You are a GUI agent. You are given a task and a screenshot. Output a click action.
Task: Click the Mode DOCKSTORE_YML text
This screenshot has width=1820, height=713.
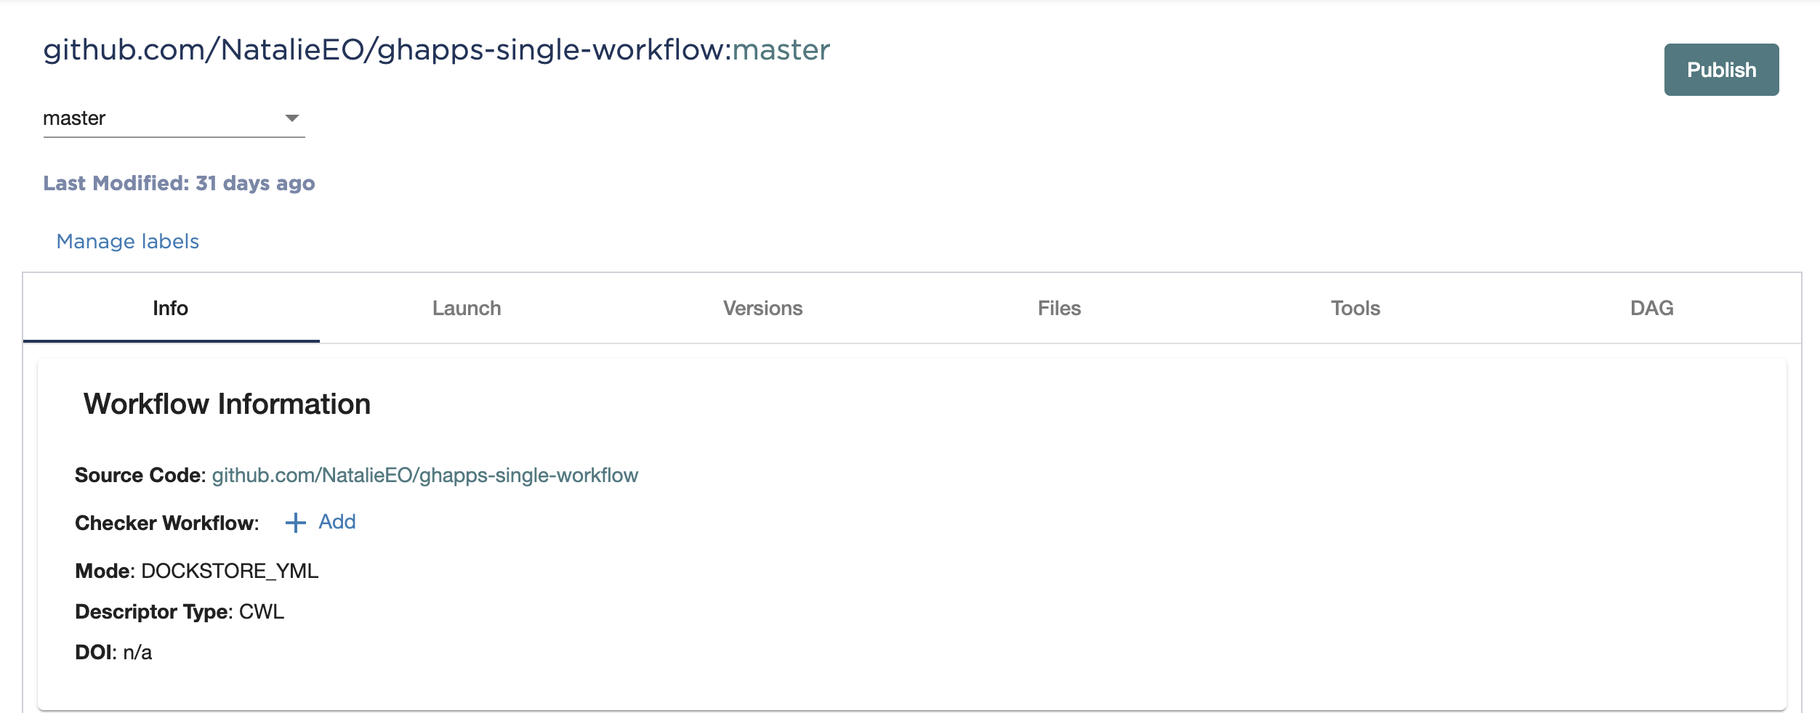pos(197,571)
